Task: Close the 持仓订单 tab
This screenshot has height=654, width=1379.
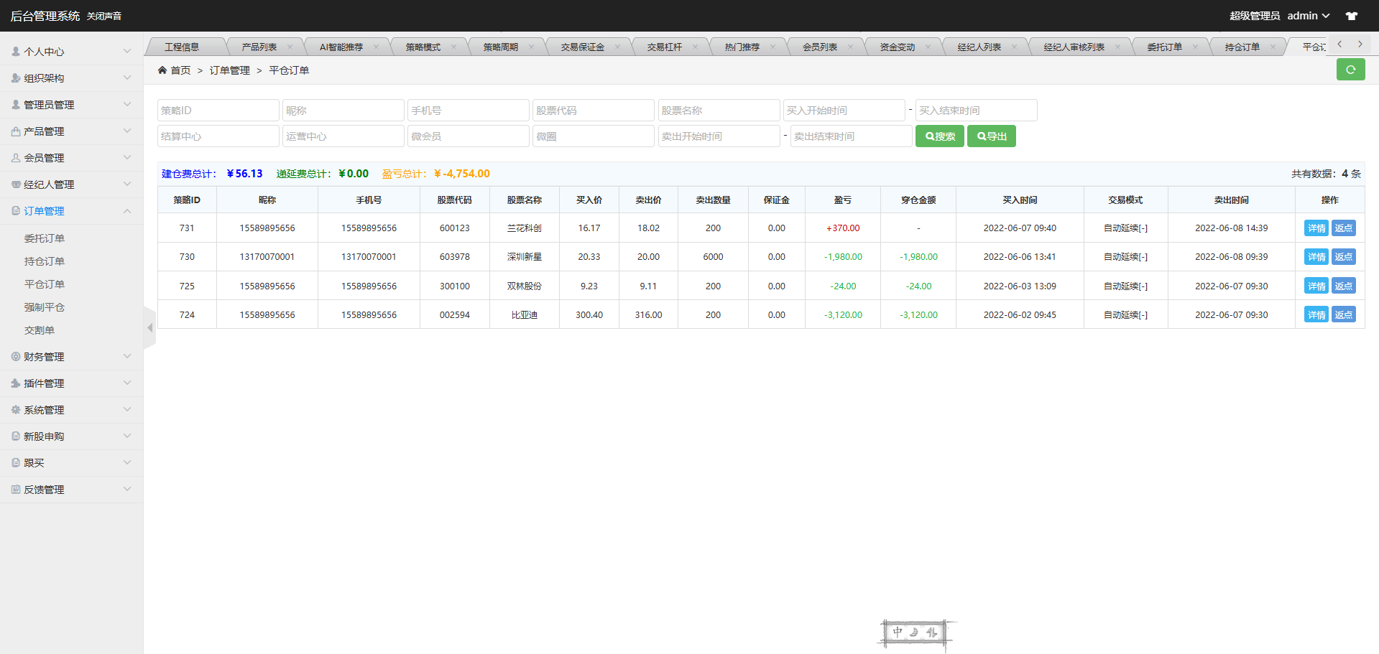Action: [x=1273, y=47]
